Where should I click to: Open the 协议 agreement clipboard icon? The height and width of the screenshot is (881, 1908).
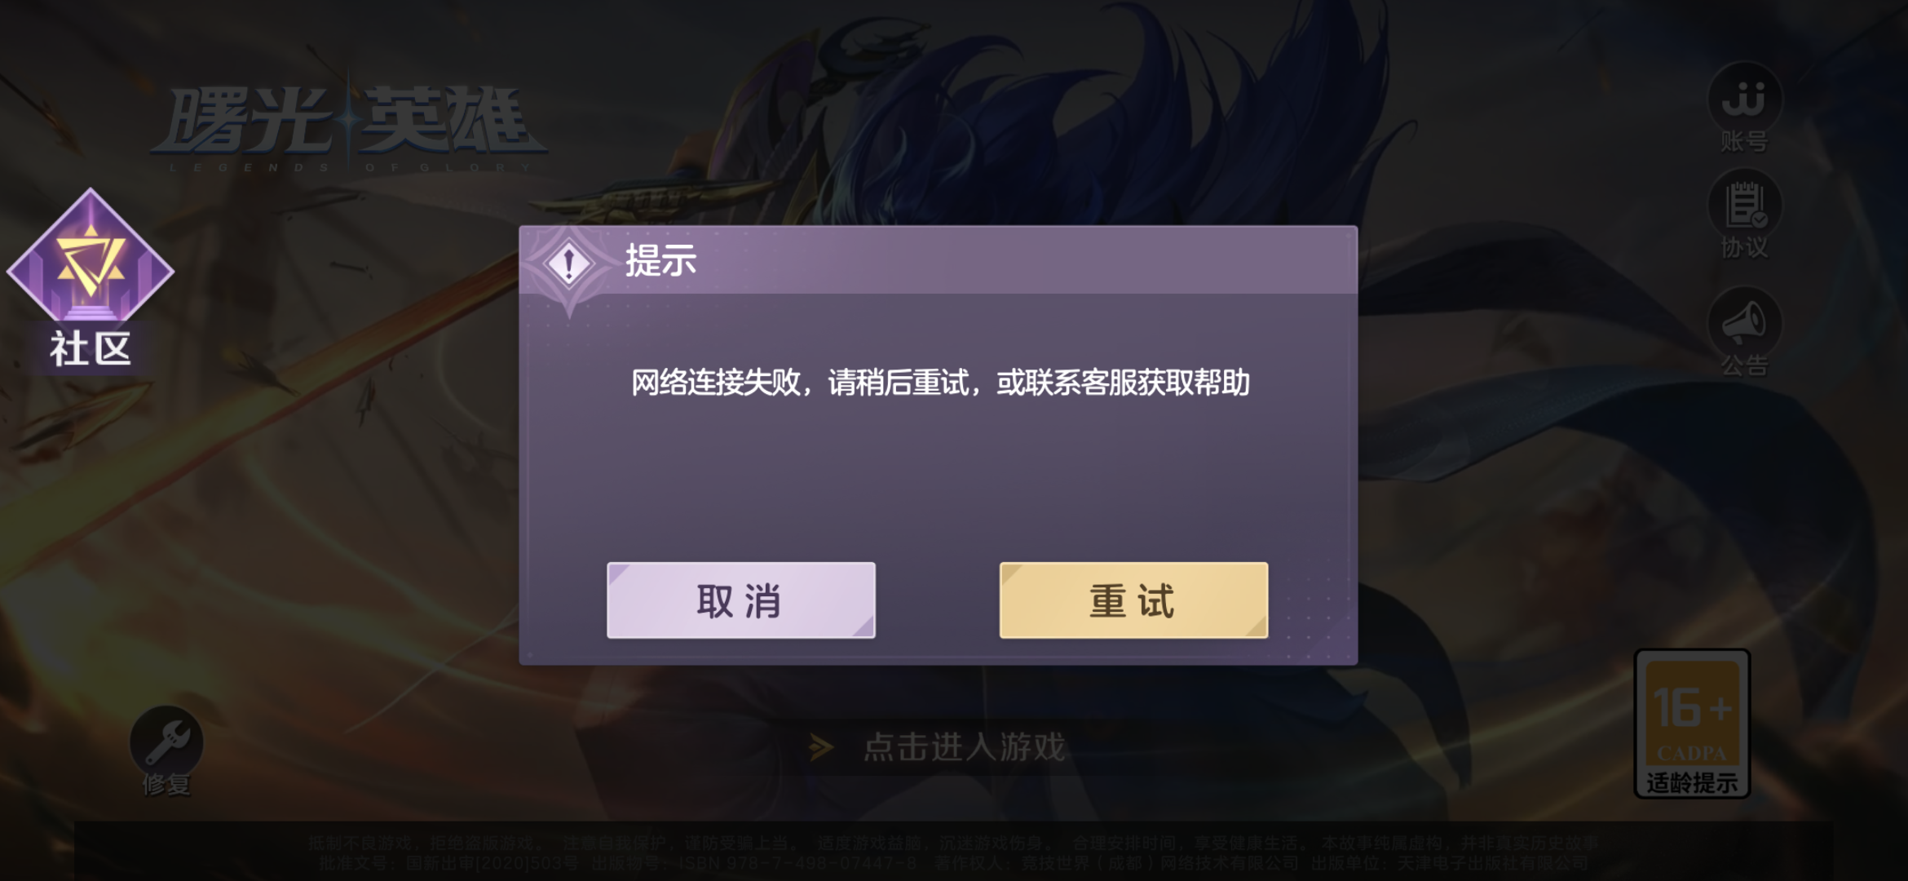[x=1744, y=205]
